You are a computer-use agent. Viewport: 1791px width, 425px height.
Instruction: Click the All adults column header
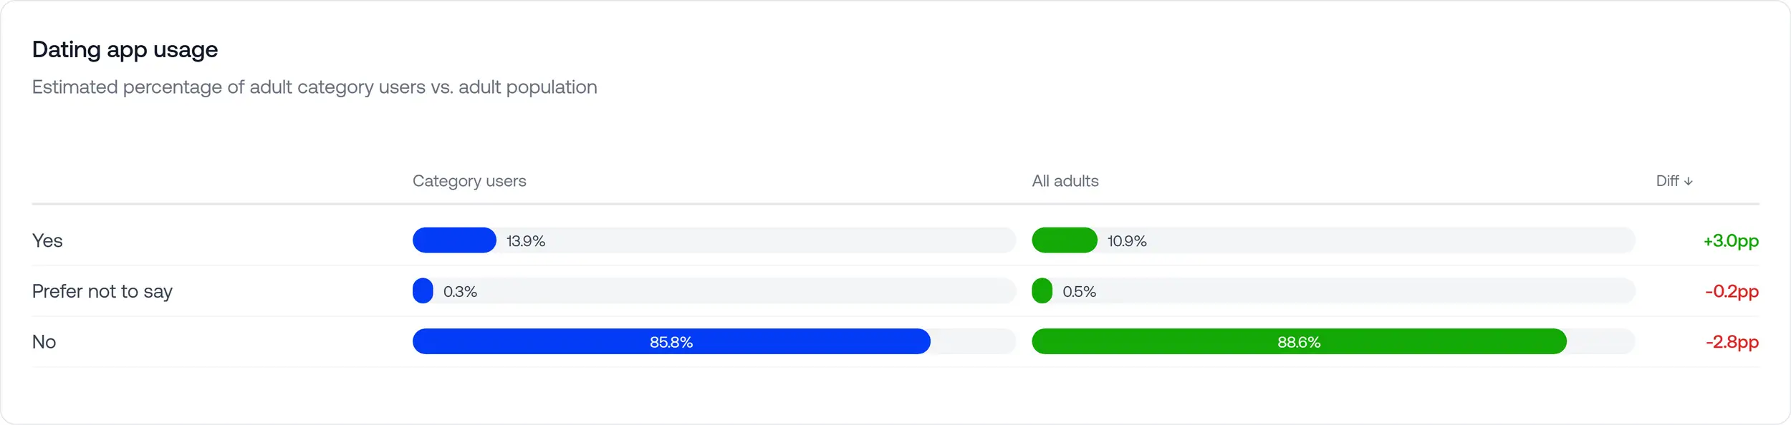click(x=1065, y=181)
